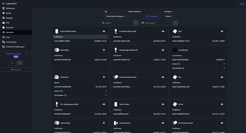This screenshot has height=133, width=246.
Task: Select Netzwerk in sidebar
Action: (16, 32)
